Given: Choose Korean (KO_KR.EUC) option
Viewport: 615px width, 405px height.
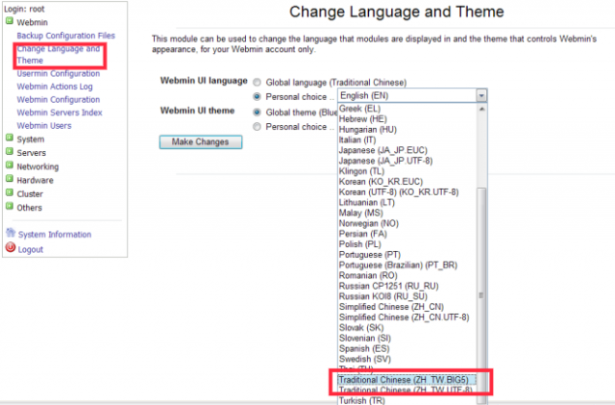Looking at the screenshot, I should point(407,182).
